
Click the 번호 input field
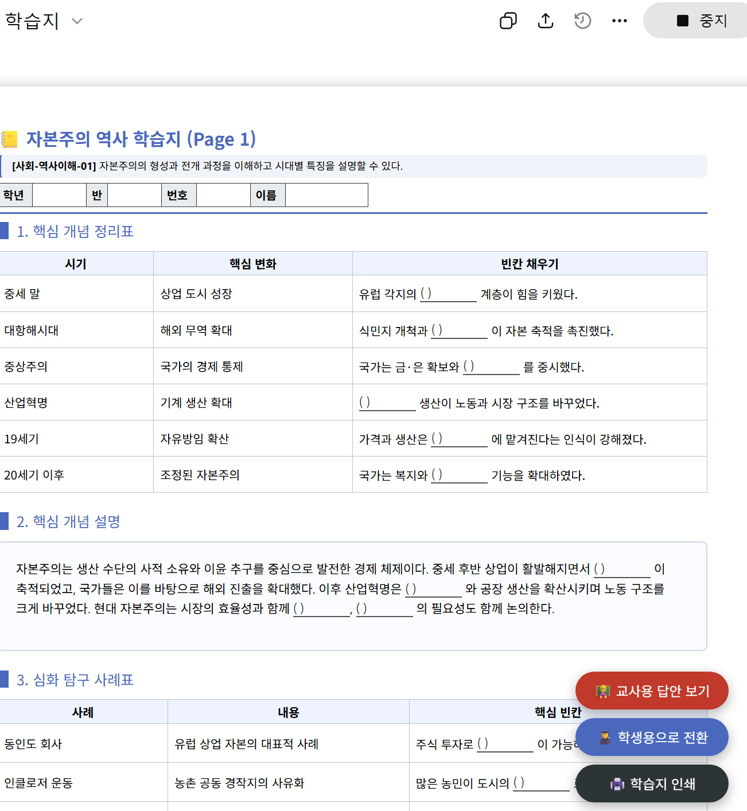tap(224, 195)
